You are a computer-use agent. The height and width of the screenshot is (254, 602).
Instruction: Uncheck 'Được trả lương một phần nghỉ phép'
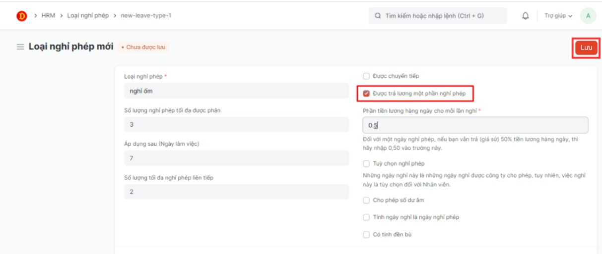coord(366,94)
